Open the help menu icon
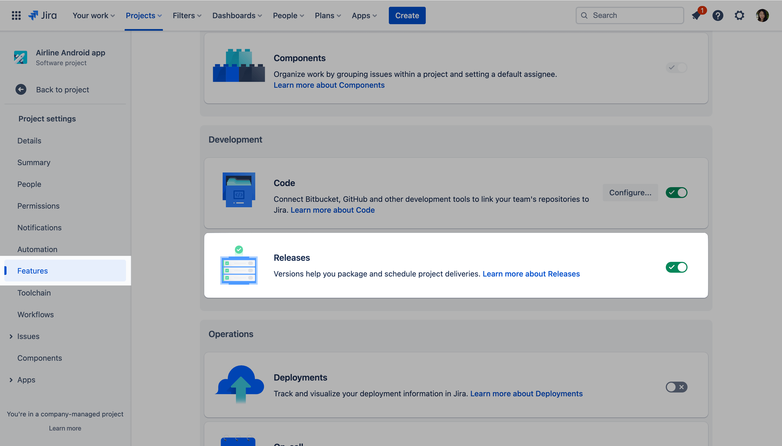The image size is (782, 446). click(718, 15)
